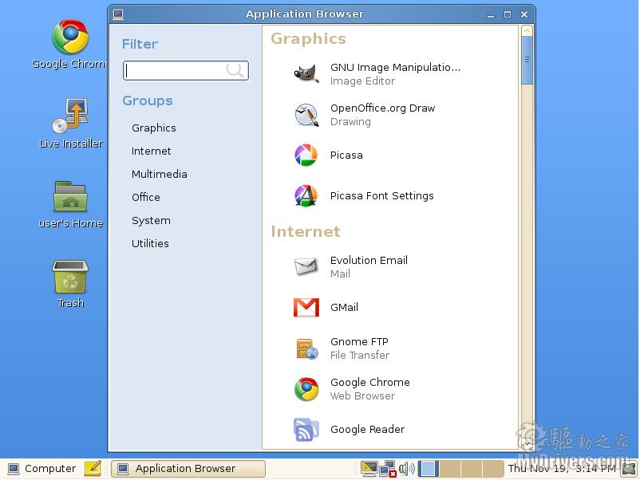Image resolution: width=640 pixels, height=480 pixels.
Task: Switch to the second workspace
Action: click(x=450, y=469)
